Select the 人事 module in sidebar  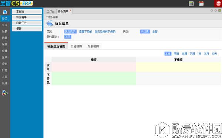(5, 77)
